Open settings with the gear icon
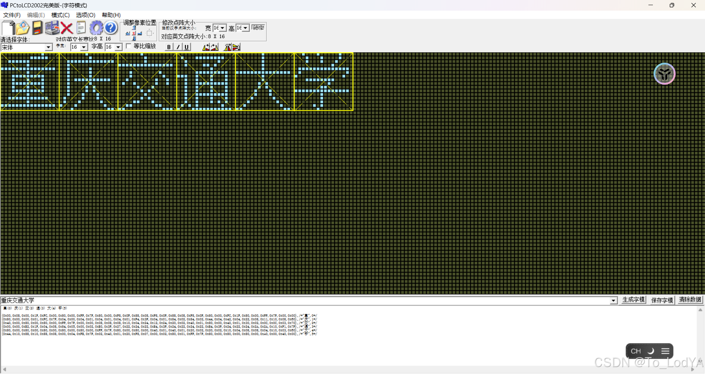705x374 pixels. tap(96, 28)
